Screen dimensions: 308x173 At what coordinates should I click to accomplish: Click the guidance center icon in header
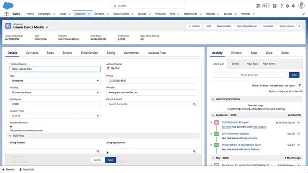point(258,6)
